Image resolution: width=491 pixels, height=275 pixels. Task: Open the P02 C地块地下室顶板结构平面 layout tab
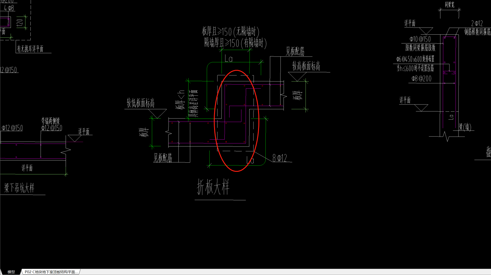coord(51,272)
